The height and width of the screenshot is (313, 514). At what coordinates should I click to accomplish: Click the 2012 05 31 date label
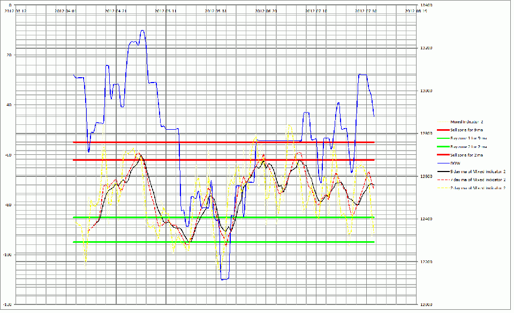[216, 11]
